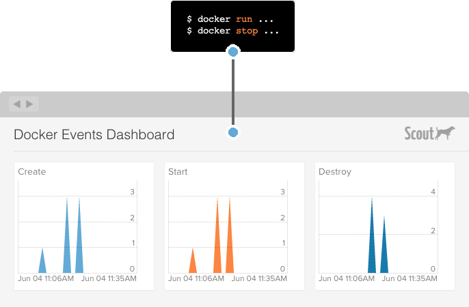Click the y-axis value 3 in Create chart
This screenshot has width=469, height=307.
pos(132,192)
